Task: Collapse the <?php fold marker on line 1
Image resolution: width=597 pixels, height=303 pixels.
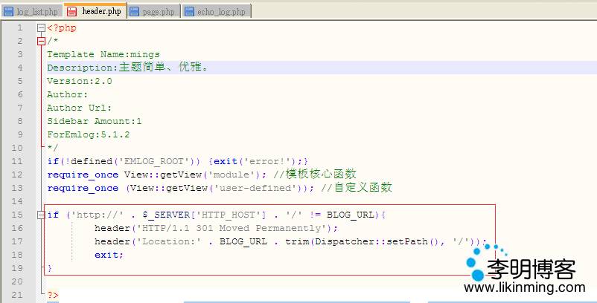Action: pos(40,28)
